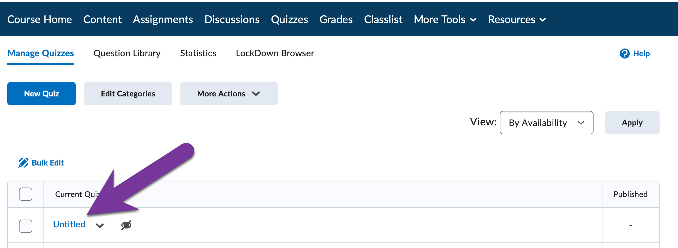Expand the chevron next to the Untitled quiz
Viewport: 678px width, 248px height.
(x=100, y=225)
